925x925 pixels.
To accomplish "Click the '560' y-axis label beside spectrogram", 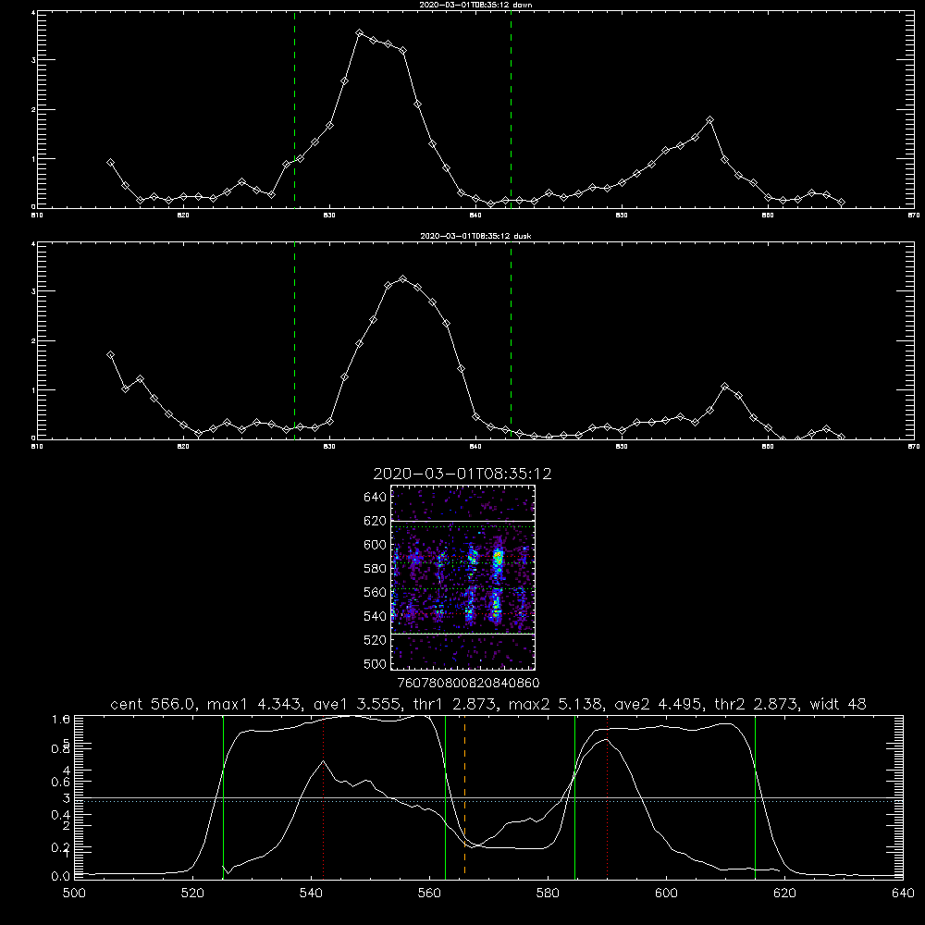I will point(376,592).
